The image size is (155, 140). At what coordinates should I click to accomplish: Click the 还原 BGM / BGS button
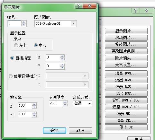click(126, 107)
